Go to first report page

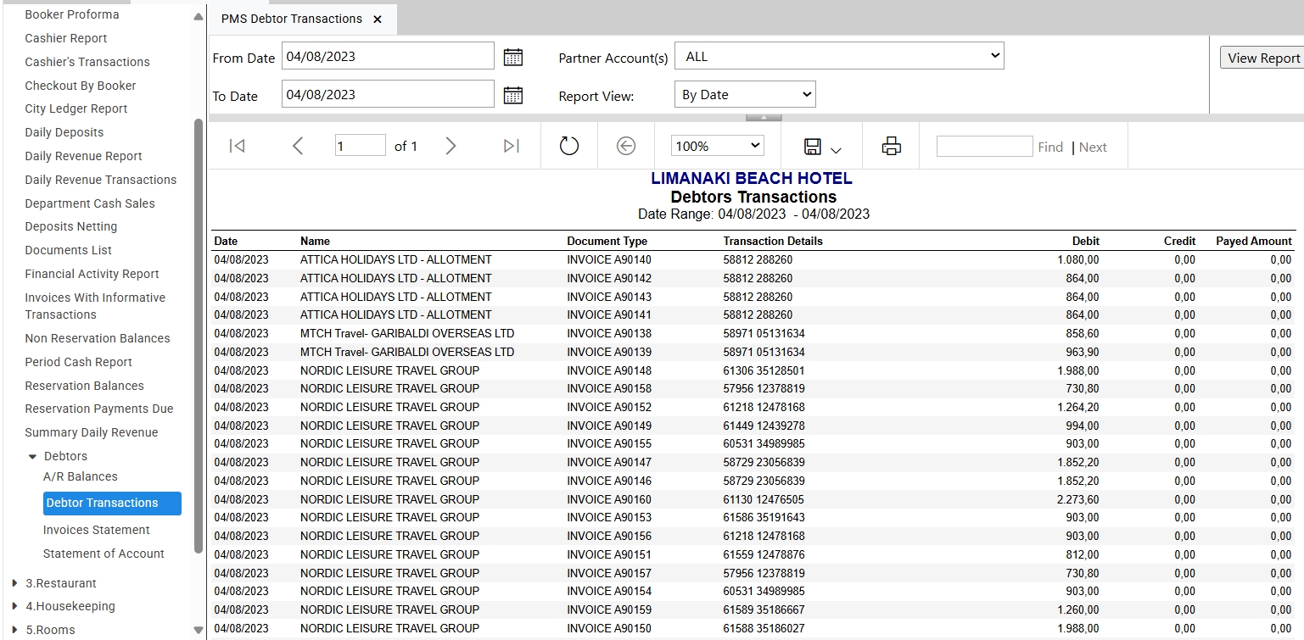pyautogui.click(x=238, y=147)
